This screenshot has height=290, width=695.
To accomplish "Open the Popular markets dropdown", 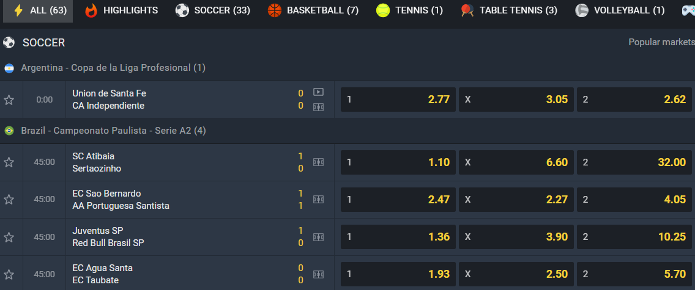I will 661,42.
